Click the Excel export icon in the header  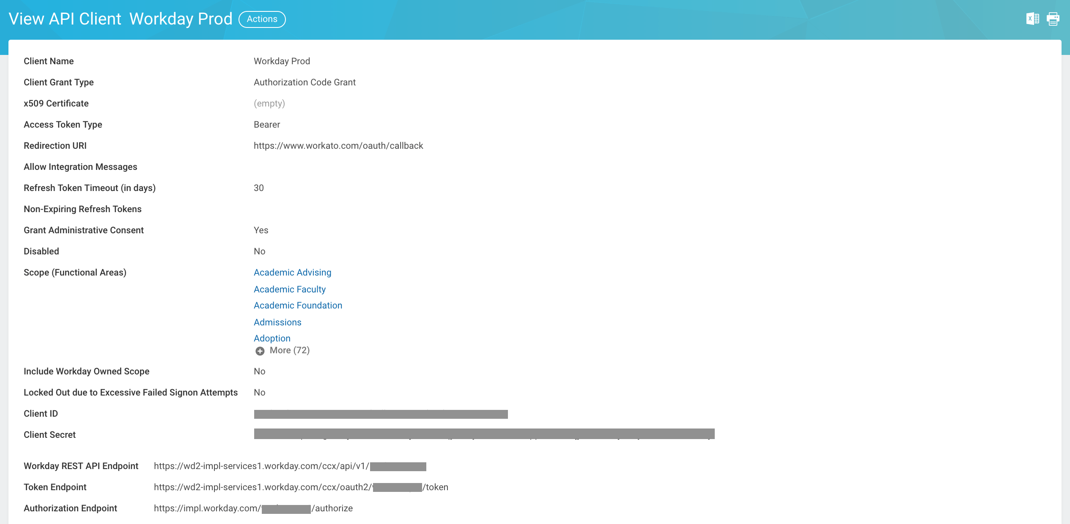tap(1032, 19)
